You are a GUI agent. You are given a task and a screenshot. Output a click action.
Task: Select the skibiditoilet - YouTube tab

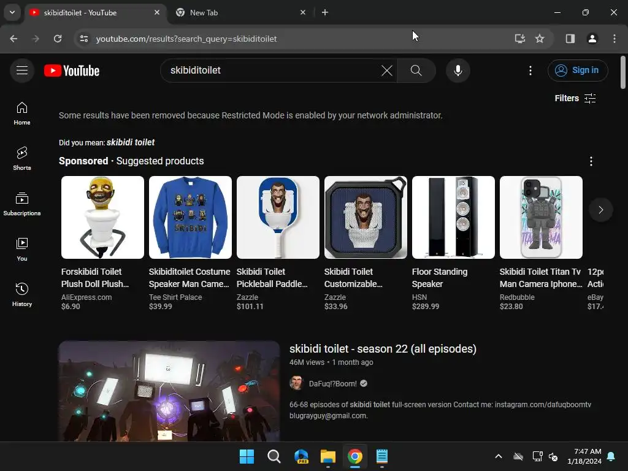coord(95,13)
